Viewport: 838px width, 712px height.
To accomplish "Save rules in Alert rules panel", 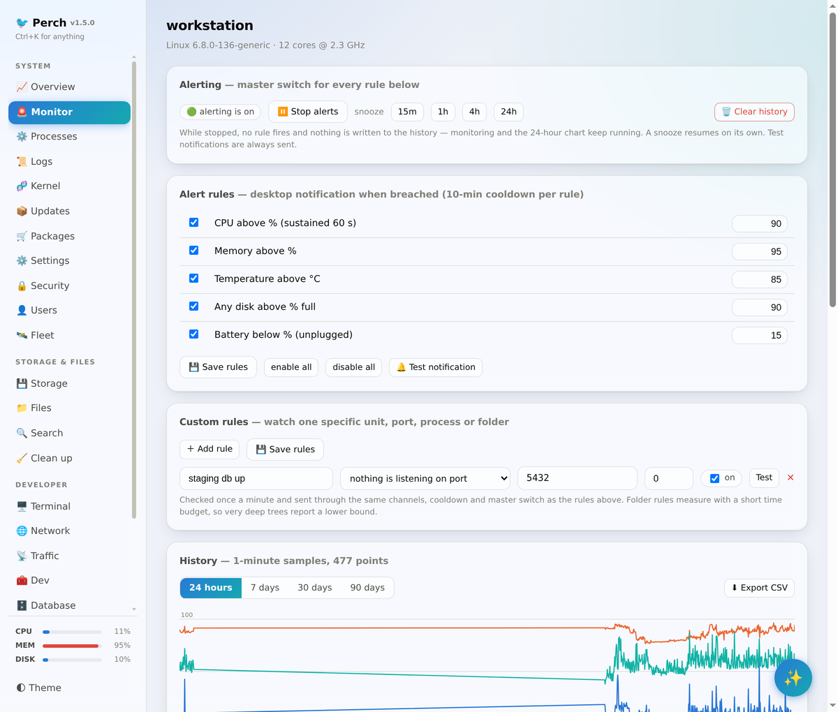I will [218, 367].
